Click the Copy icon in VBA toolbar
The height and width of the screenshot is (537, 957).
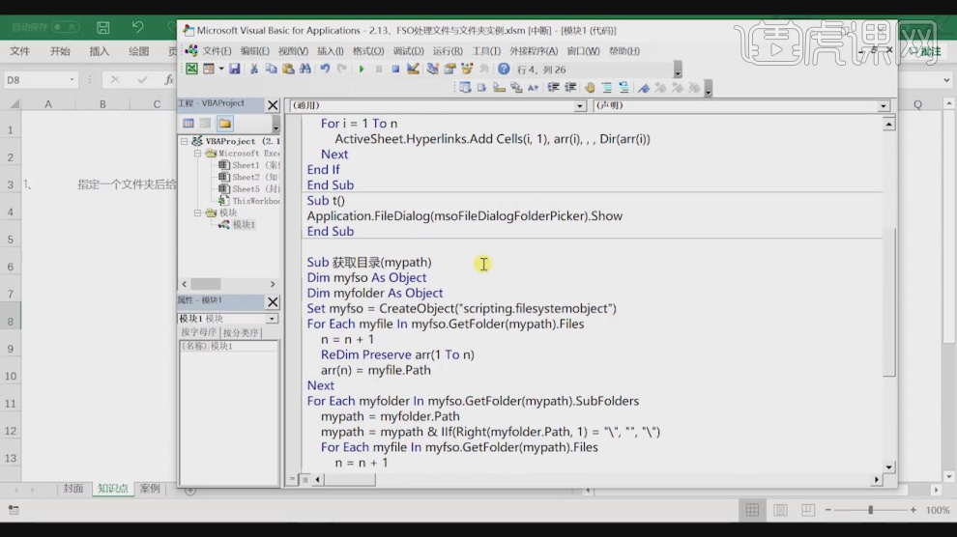[x=271, y=69]
